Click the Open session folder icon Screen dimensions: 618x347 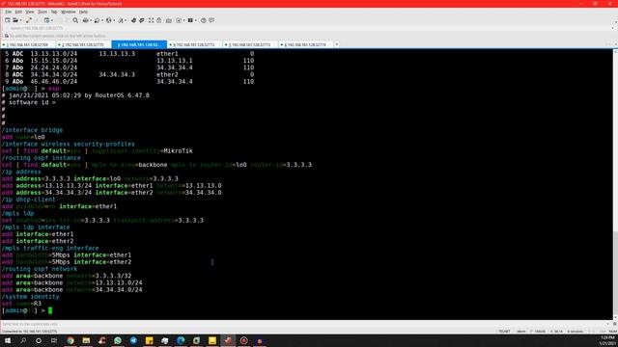[x=15, y=20]
